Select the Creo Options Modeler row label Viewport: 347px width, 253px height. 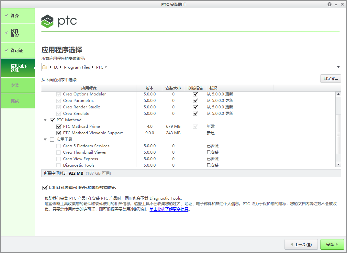click(84, 94)
